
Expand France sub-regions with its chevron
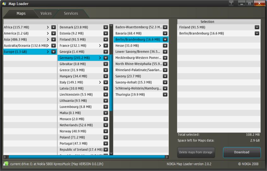[100, 46]
